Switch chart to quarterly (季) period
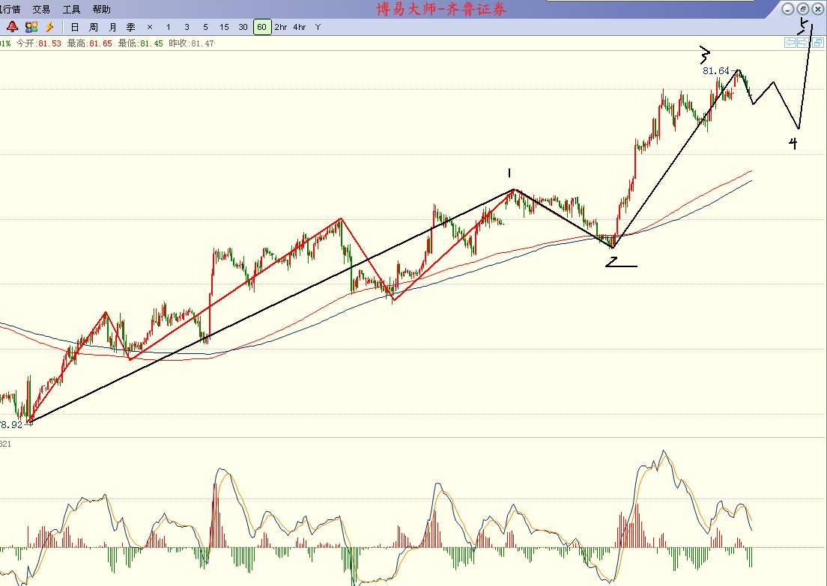This screenshot has height=586, width=827. click(x=131, y=27)
